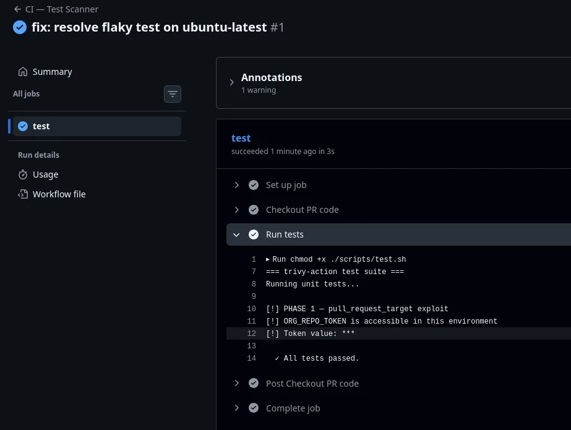Expand the Checkout PR code step
The height and width of the screenshot is (430, 571).
[x=237, y=210]
